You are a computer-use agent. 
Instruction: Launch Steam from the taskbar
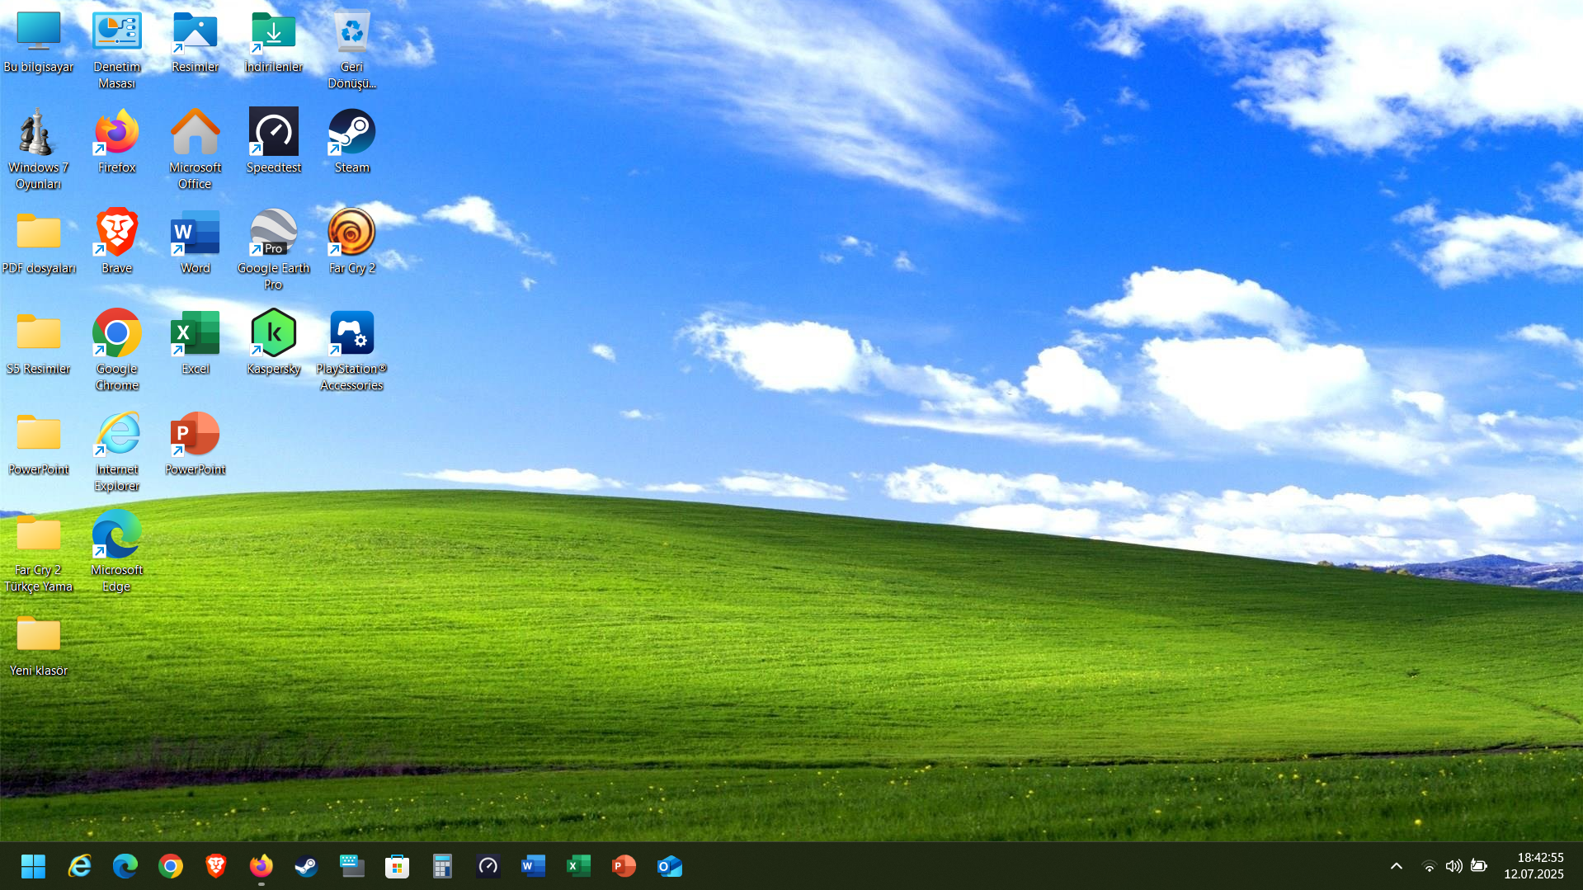(x=307, y=866)
